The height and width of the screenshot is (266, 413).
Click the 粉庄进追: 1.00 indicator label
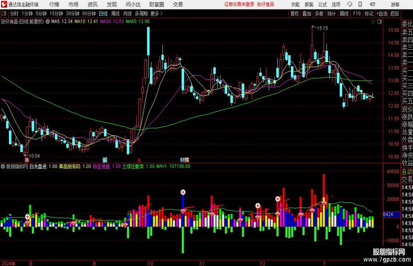[107, 166]
